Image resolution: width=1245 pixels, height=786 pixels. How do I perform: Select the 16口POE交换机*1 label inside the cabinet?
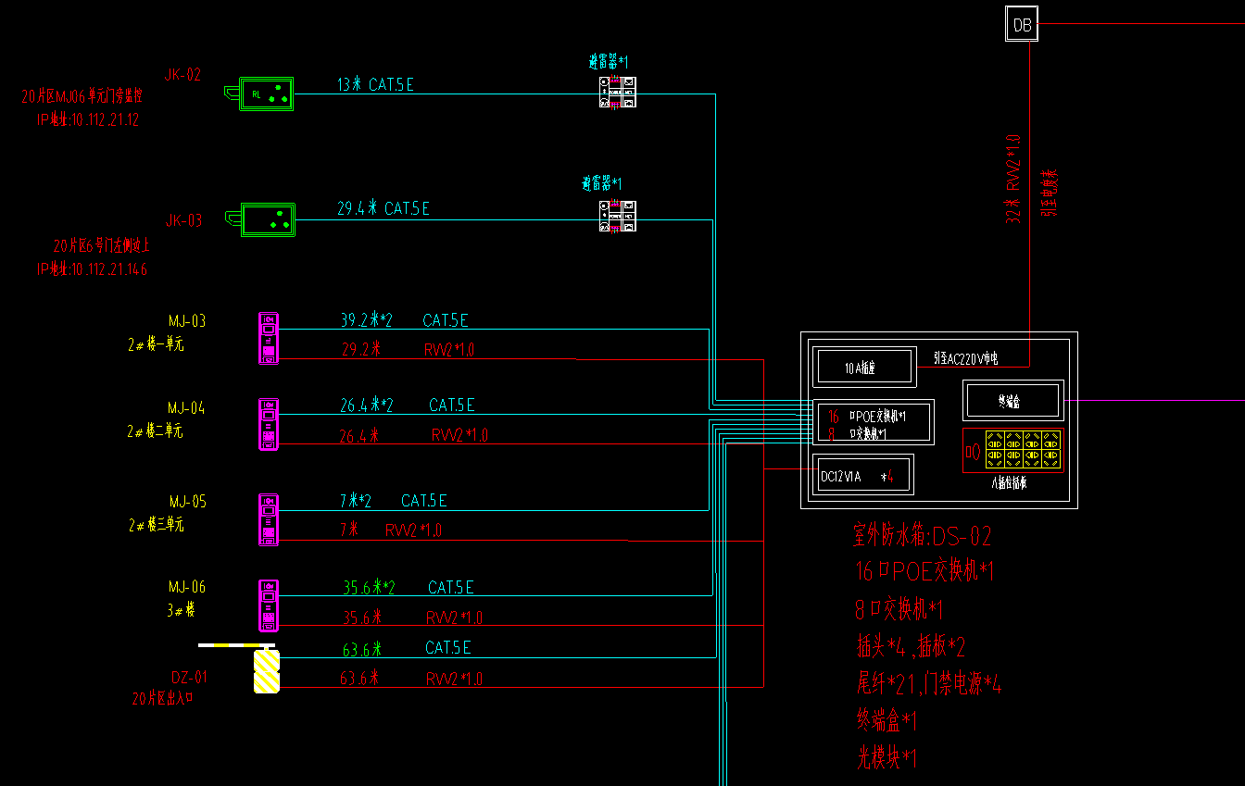point(868,417)
